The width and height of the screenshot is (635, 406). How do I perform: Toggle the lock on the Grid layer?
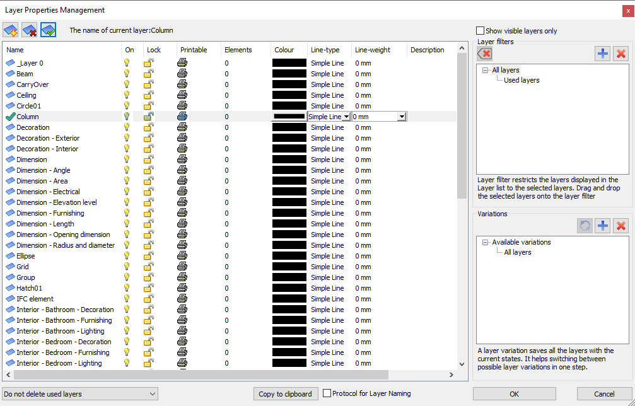tap(148, 267)
